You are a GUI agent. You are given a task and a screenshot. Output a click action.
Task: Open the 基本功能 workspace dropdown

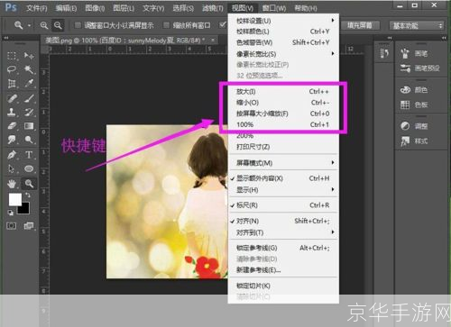417,26
